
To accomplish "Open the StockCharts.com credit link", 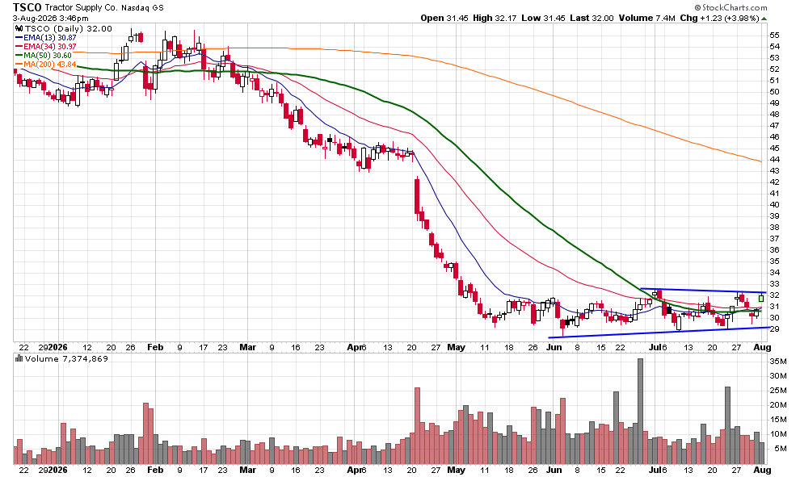I will pos(731,7).
